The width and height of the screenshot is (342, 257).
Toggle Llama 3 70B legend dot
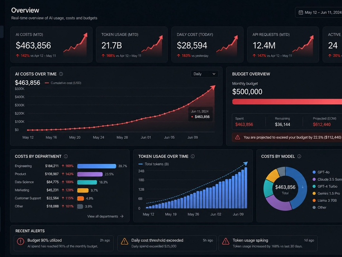click(x=314, y=200)
